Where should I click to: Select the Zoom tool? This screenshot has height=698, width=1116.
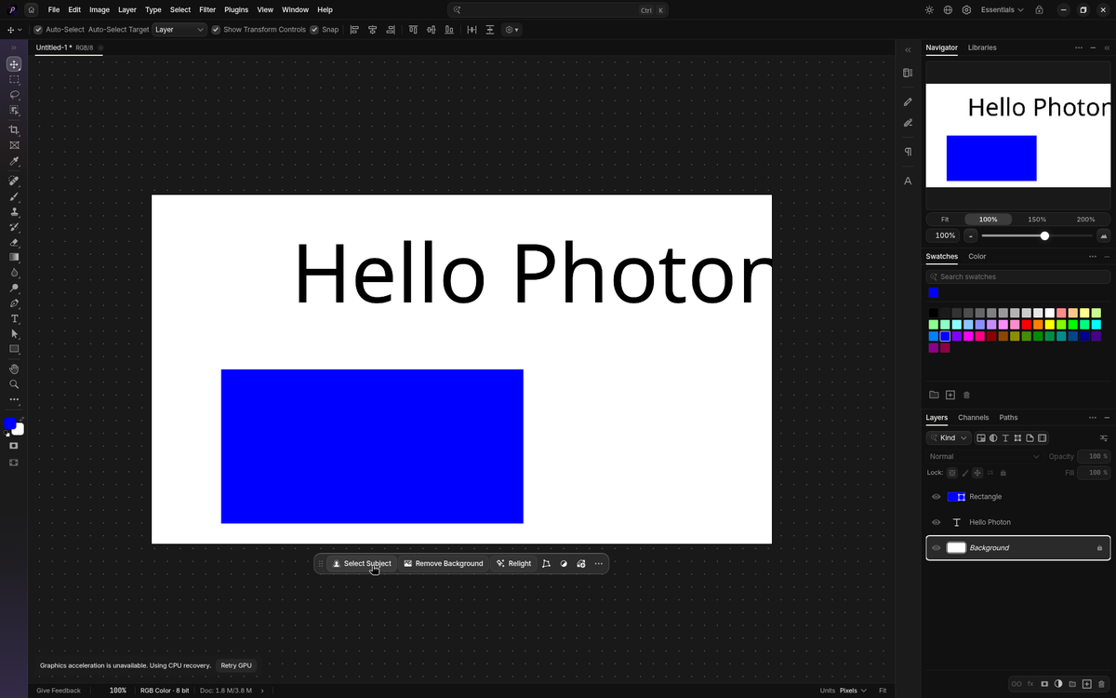(x=14, y=384)
